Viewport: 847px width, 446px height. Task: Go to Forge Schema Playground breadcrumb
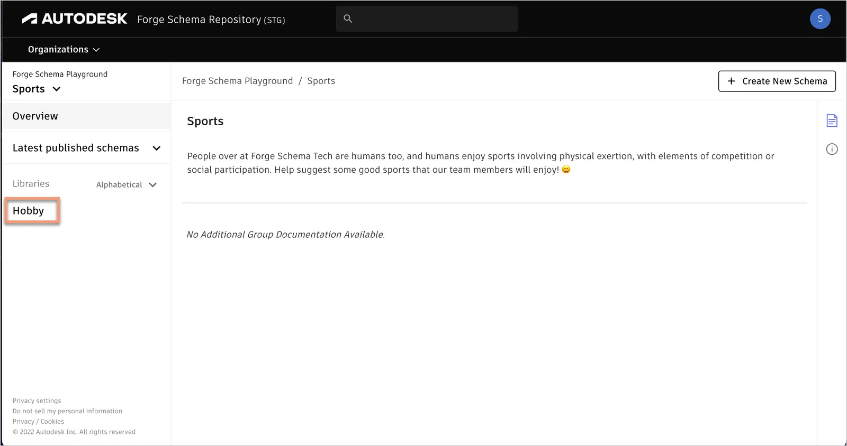[237, 81]
